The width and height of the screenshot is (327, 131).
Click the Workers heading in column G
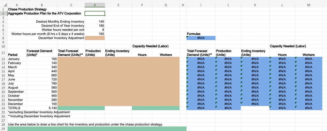point(165,55)
